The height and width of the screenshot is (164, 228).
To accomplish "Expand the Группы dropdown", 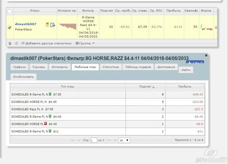I will click(85, 43).
